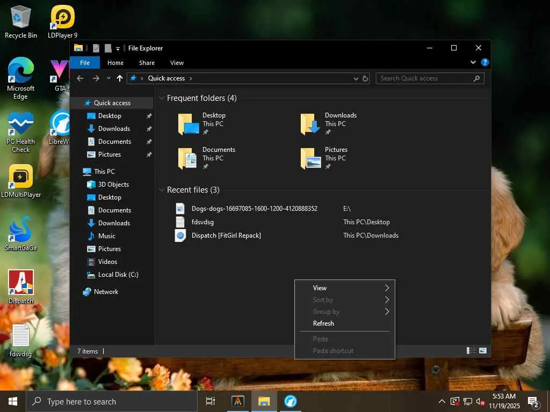The height and width of the screenshot is (412, 550).
Task: Switch to large thumbnails view icon
Action: coord(483,351)
